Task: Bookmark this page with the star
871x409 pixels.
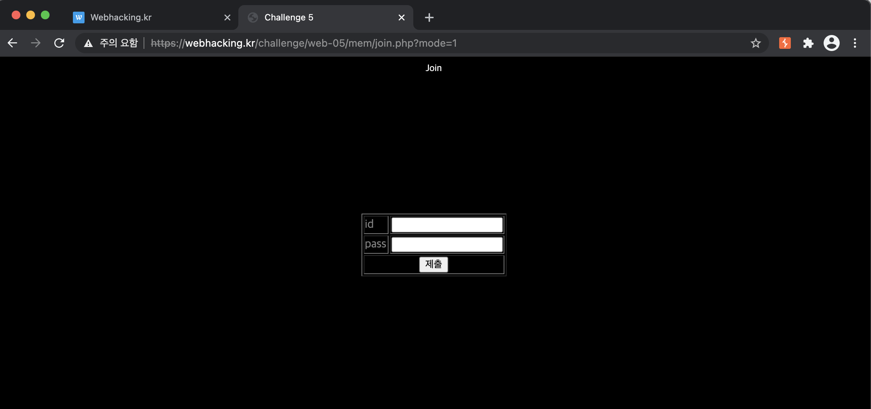Action: point(755,43)
